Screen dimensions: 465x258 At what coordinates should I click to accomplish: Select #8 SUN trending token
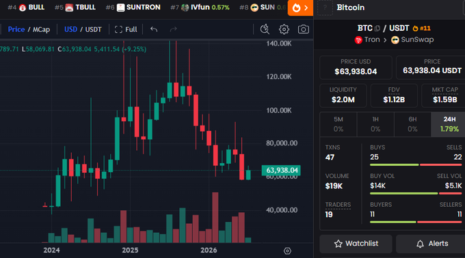[263, 8]
